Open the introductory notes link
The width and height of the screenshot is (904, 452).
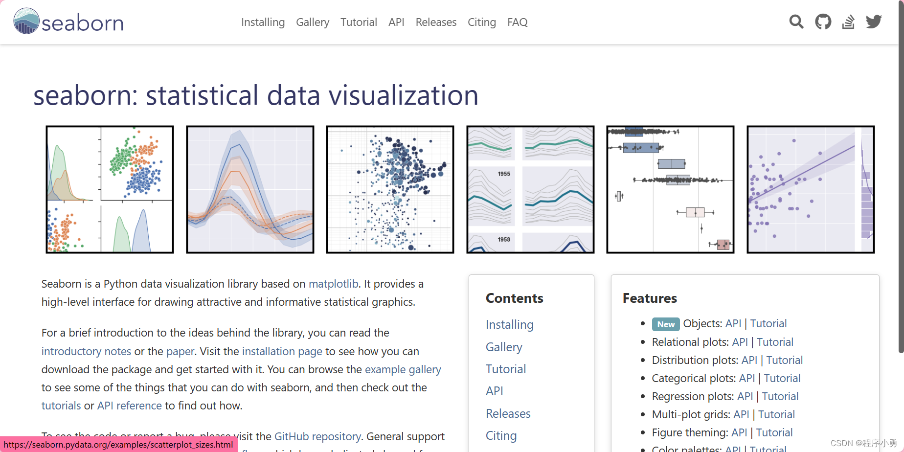86,351
